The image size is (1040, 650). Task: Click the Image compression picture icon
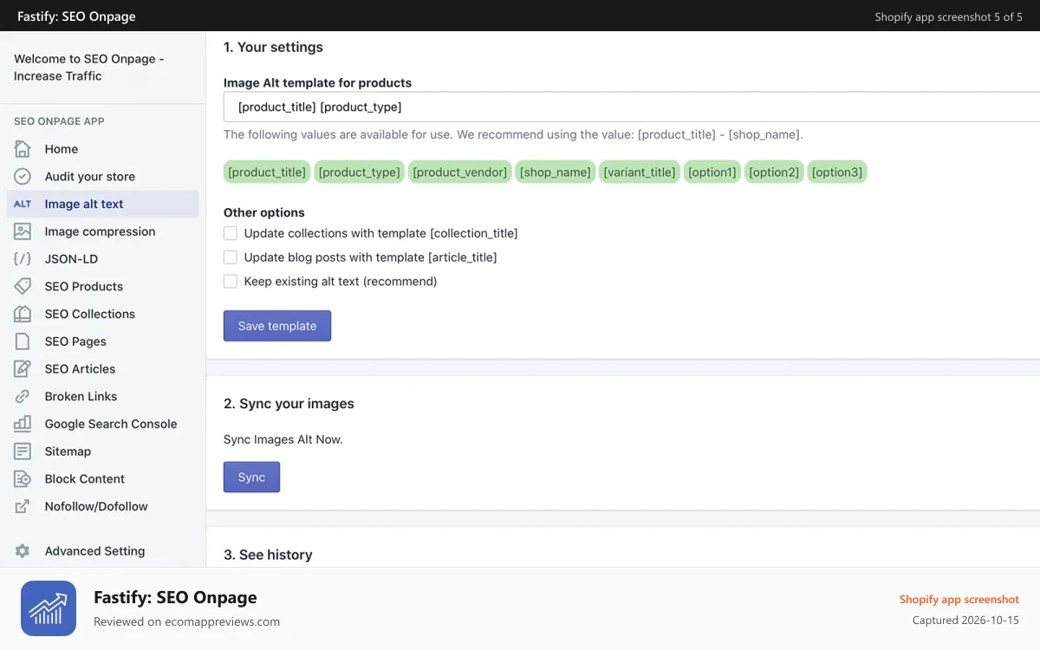(23, 231)
